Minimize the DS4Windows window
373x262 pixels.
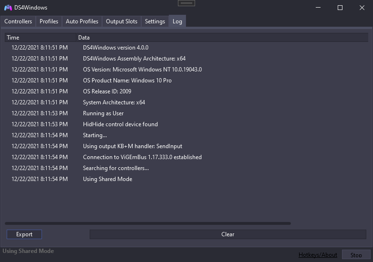coord(318,8)
